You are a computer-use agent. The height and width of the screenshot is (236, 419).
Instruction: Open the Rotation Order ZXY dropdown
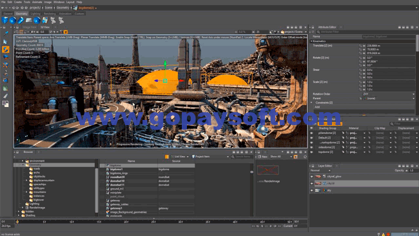(388, 94)
